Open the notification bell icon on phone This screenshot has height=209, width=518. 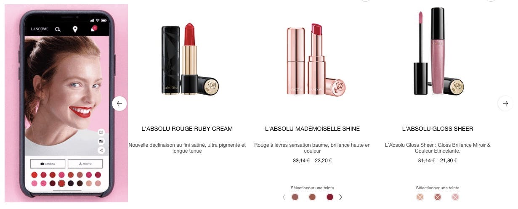tap(93, 29)
